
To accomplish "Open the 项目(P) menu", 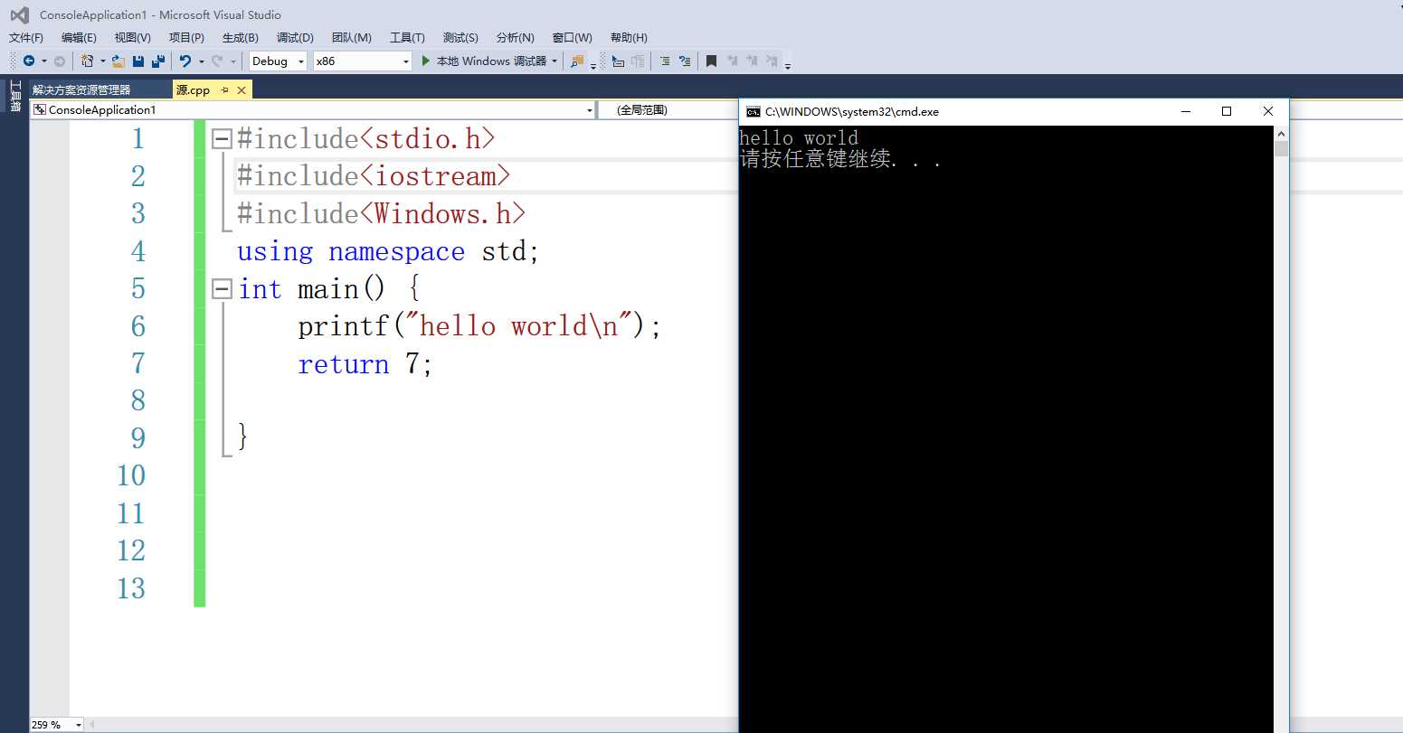I will coord(186,37).
